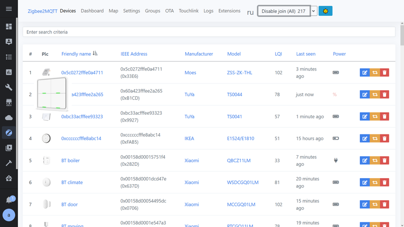
Task: Switch to the OTA tab
Action: click(170, 11)
